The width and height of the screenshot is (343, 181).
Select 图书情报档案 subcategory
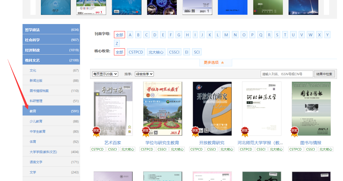(x=51, y=91)
